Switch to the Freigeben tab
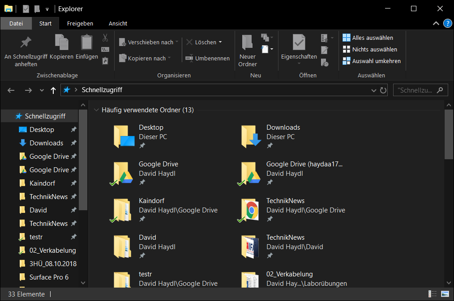Image resolution: width=454 pixels, height=301 pixels. pyautogui.click(x=80, y=23)
